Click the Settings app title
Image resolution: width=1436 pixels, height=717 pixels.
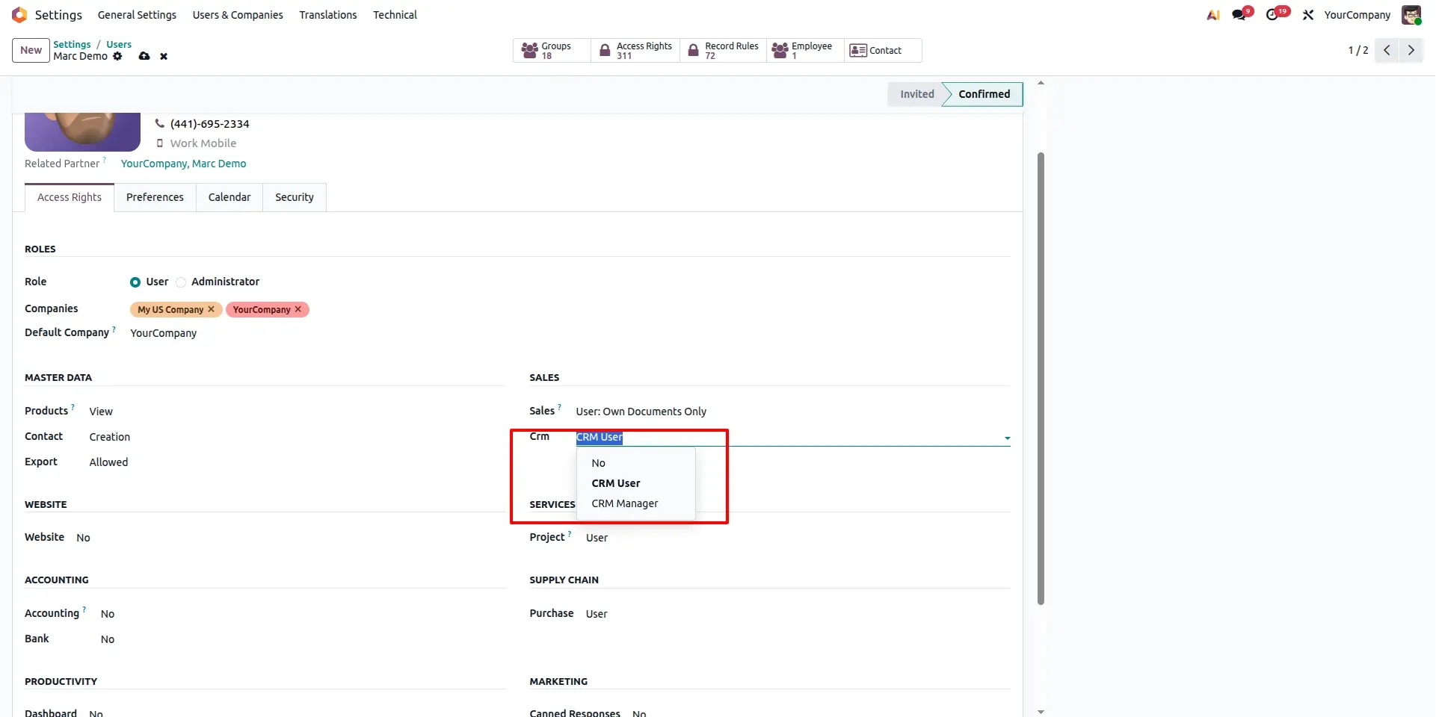pos(58,15)
